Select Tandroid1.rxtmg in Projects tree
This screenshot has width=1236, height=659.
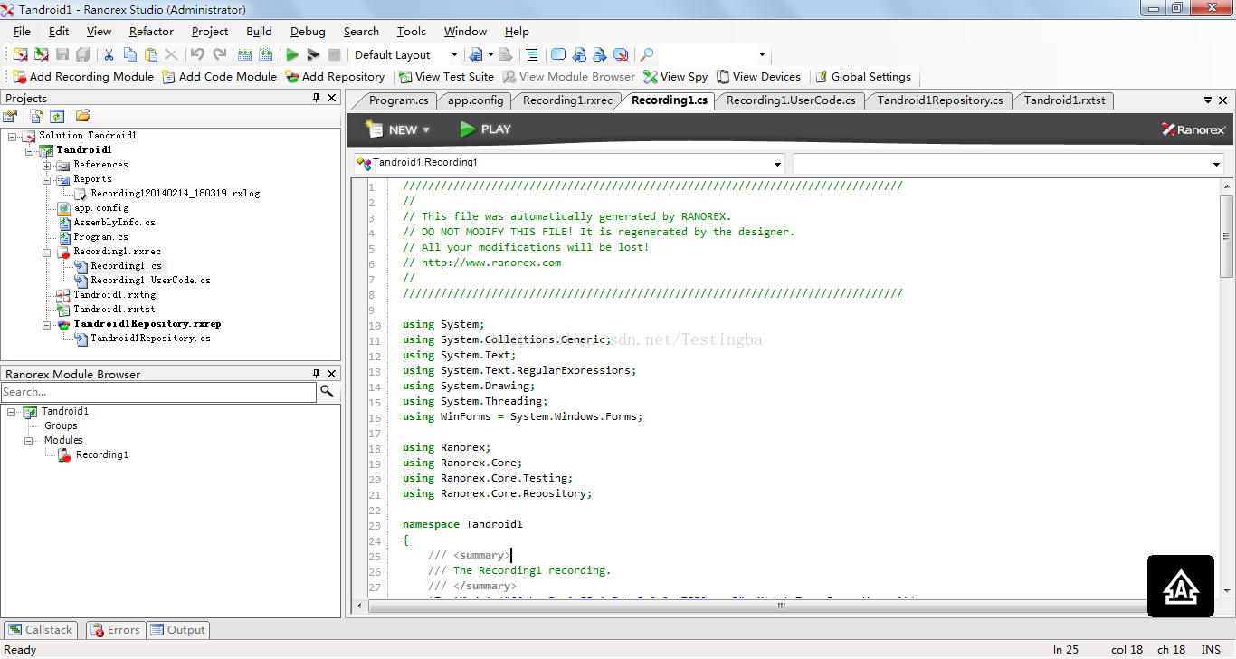coord(114,295)
